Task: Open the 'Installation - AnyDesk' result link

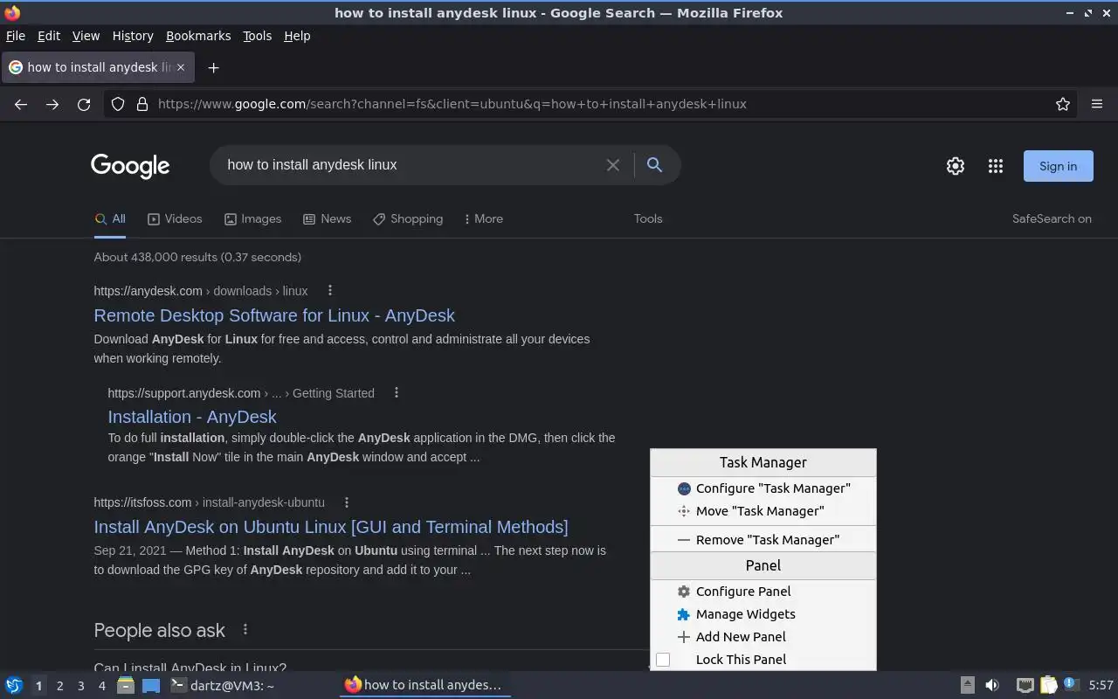Action: click(x=192, y=417)
